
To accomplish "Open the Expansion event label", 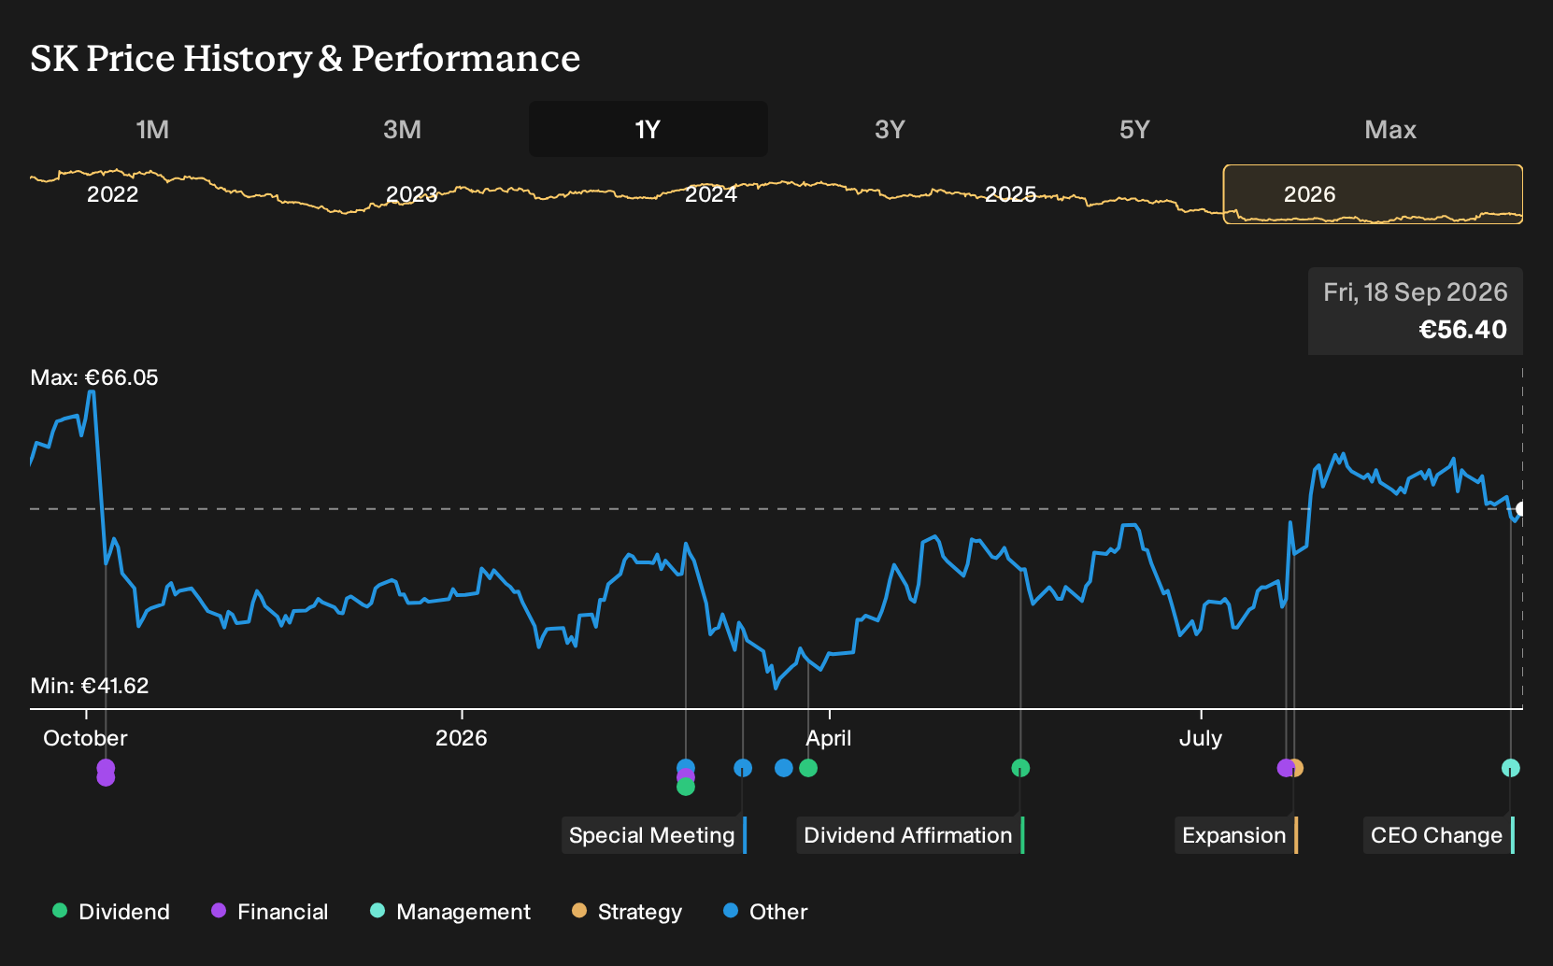I will (x=1235, y=835).
